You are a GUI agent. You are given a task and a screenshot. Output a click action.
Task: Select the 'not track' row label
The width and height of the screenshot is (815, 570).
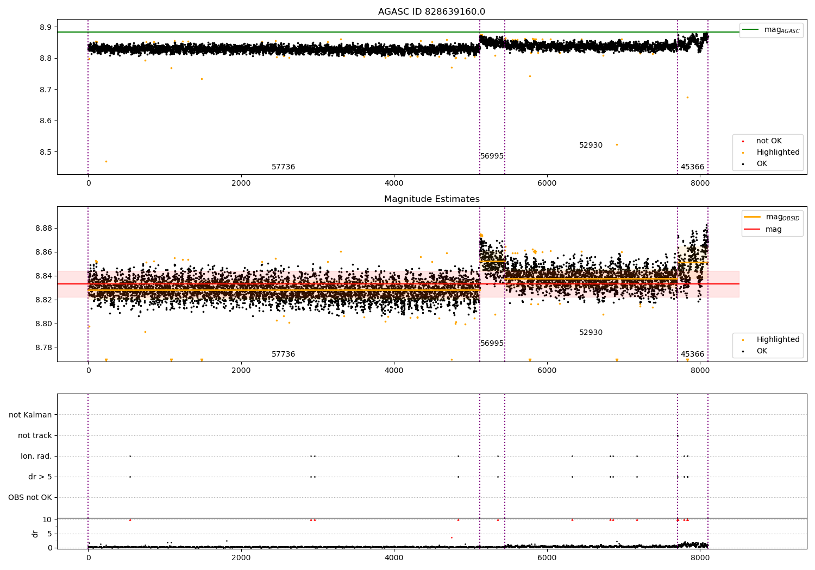[35, 435]
